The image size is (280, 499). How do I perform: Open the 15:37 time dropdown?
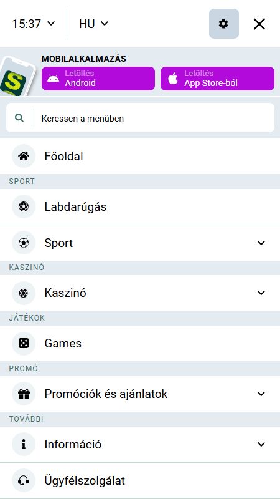click(x=34, y=24)
